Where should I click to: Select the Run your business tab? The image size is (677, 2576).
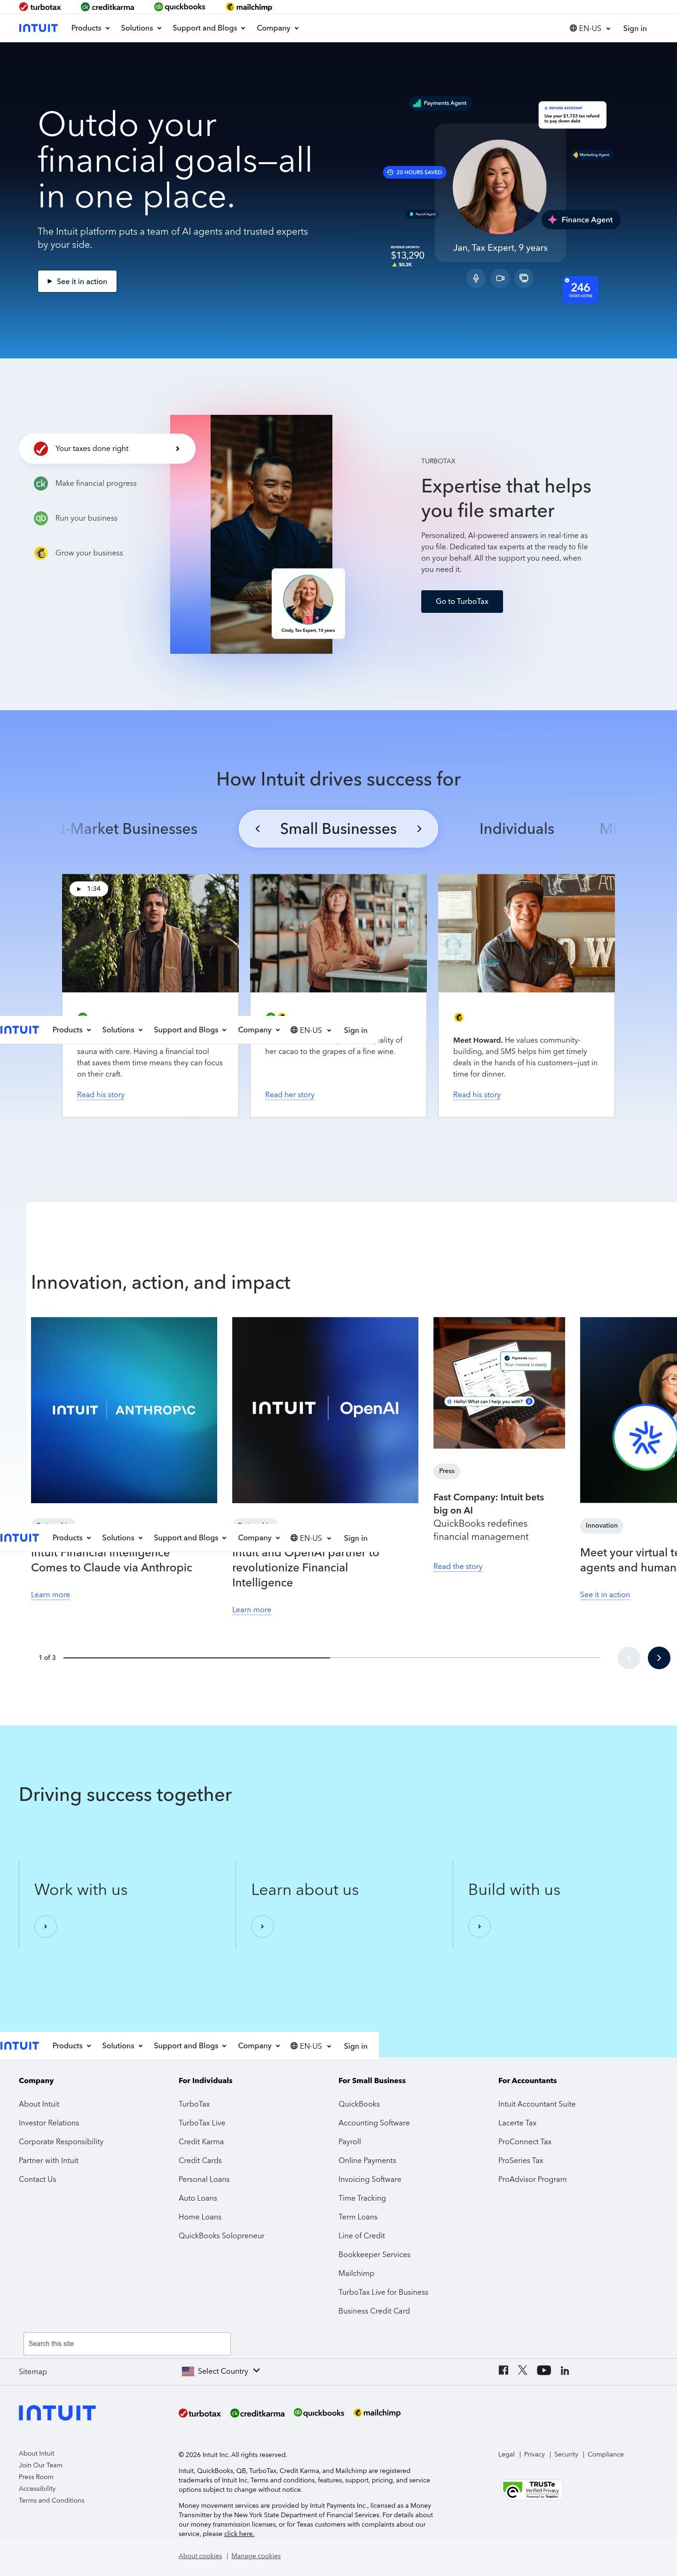(x=76, y=518)
